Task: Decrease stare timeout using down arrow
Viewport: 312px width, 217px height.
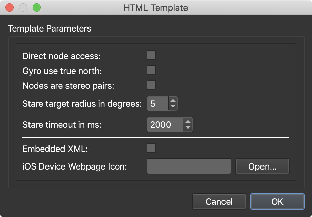Action: tap(188, 127)
